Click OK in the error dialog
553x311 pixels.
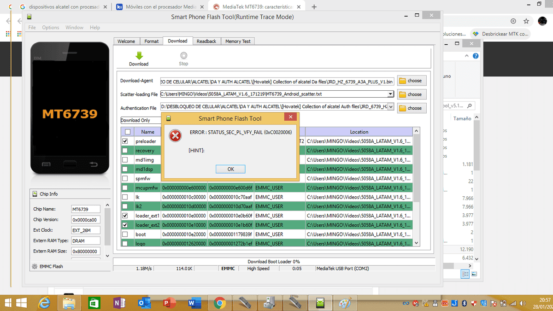pos(231,169)
